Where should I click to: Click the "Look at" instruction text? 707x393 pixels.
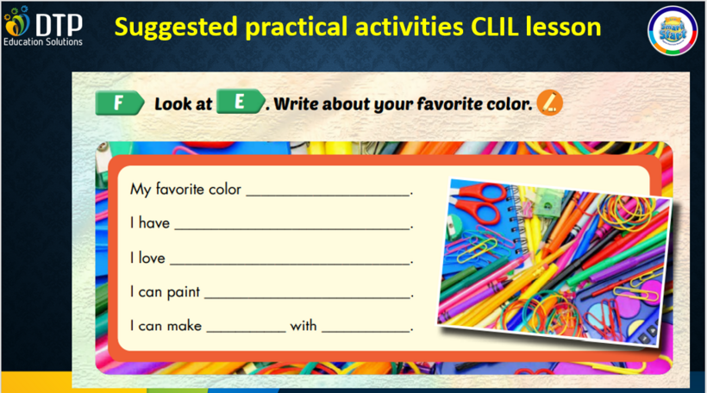click(183, 104)
